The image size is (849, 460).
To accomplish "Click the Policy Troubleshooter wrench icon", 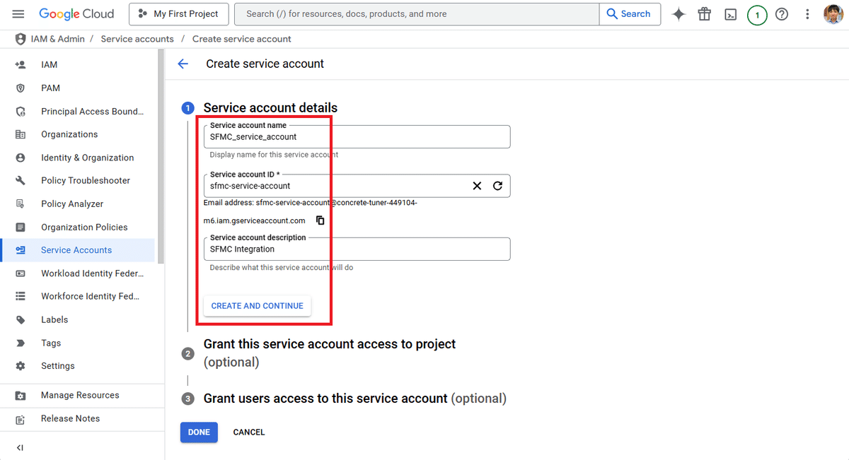I will 21,180.
